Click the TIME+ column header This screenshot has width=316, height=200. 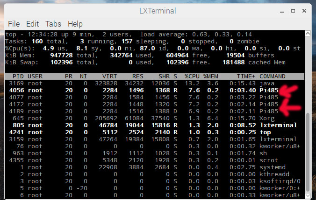click(x=246, y=76)
